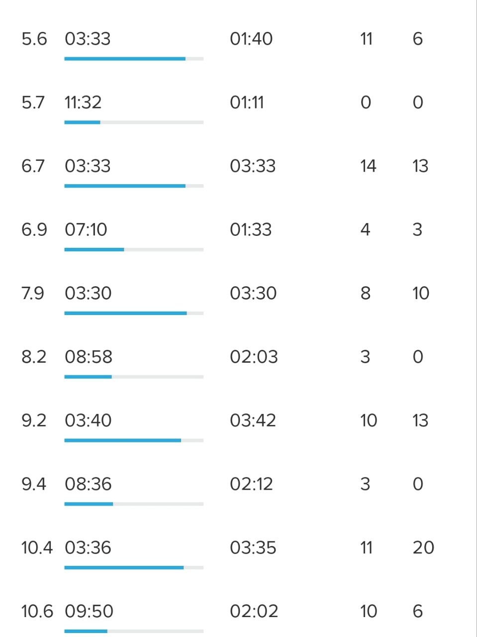Click the 02:02 time in the last row
This screenshot has height=637, width=477.
click(x=254, y=612)
